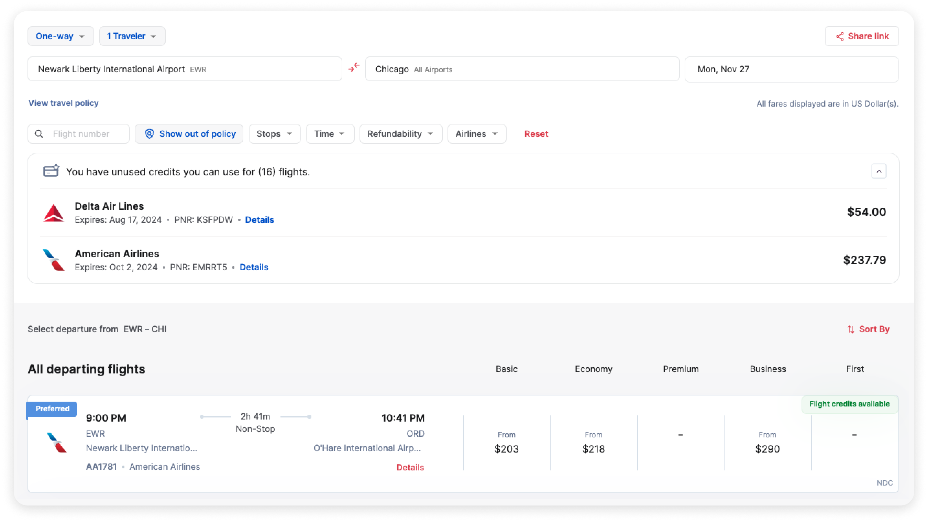Screen dimensions: 928x522
Task: Click the Sort By arrows icon
Action: pos(851,329)
